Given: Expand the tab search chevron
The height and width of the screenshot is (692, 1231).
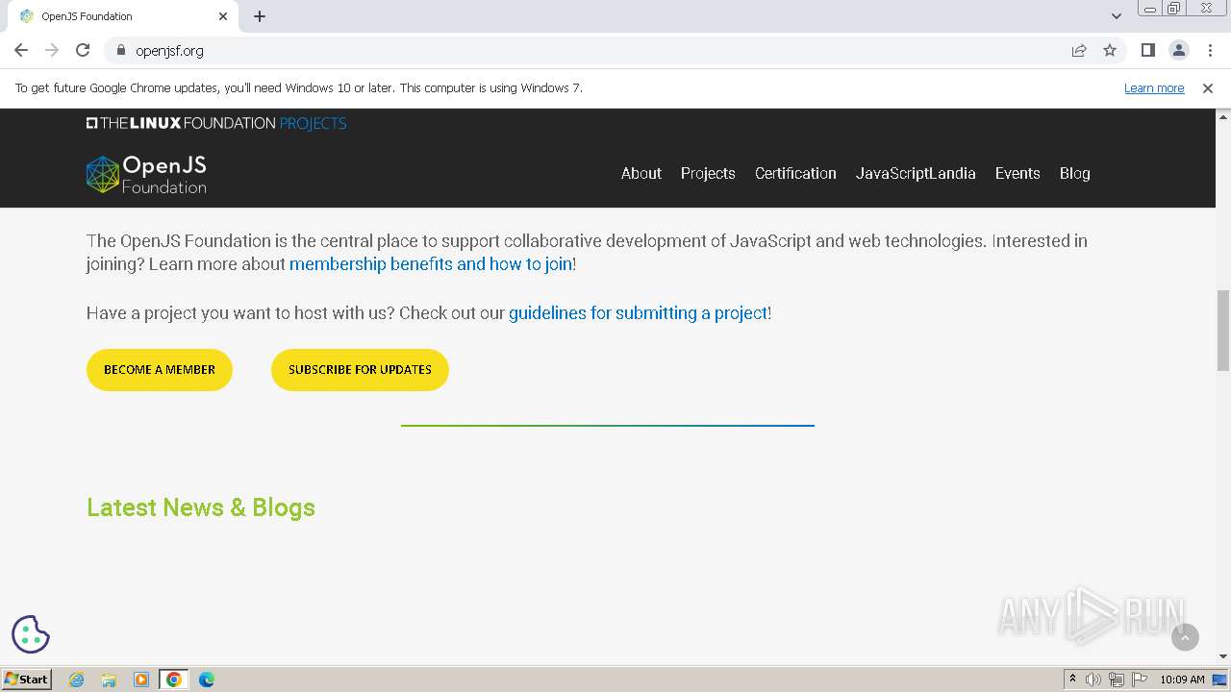Looking at the screenshot, I should tap(1117, 16).
